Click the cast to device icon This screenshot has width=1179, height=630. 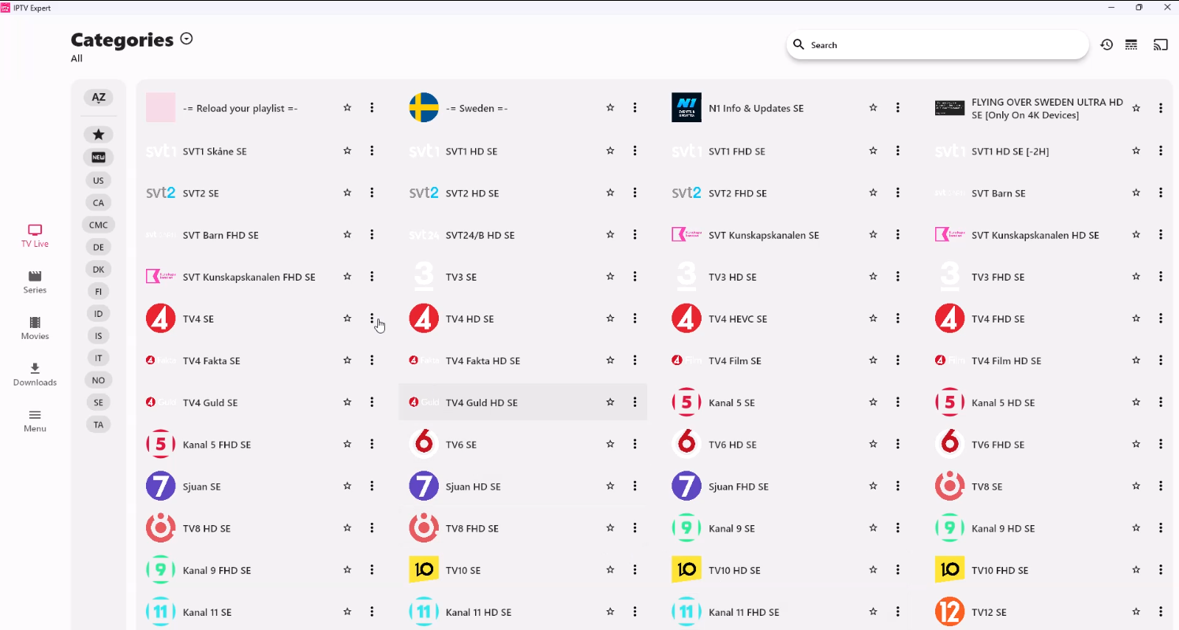click(1160, 45)
